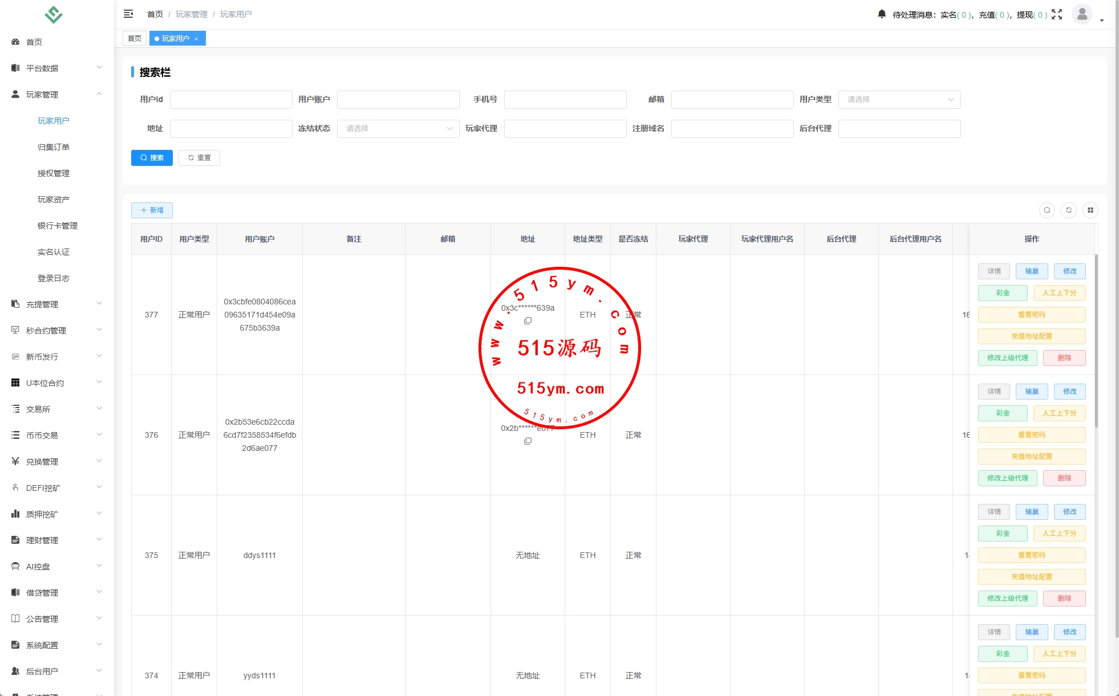Click the blue 搜索 button

tap(152, 158)
